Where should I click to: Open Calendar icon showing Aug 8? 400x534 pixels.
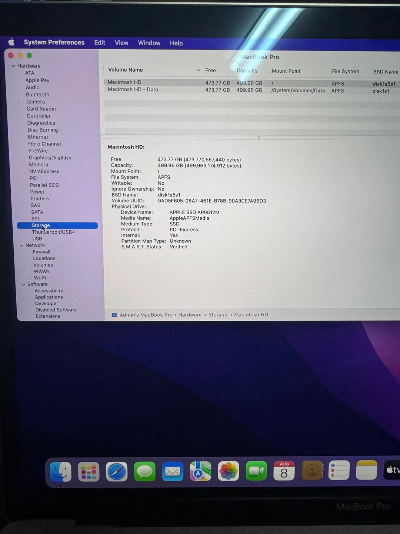284,471
